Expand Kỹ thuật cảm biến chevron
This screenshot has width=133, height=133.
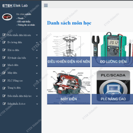coord(37,58)
